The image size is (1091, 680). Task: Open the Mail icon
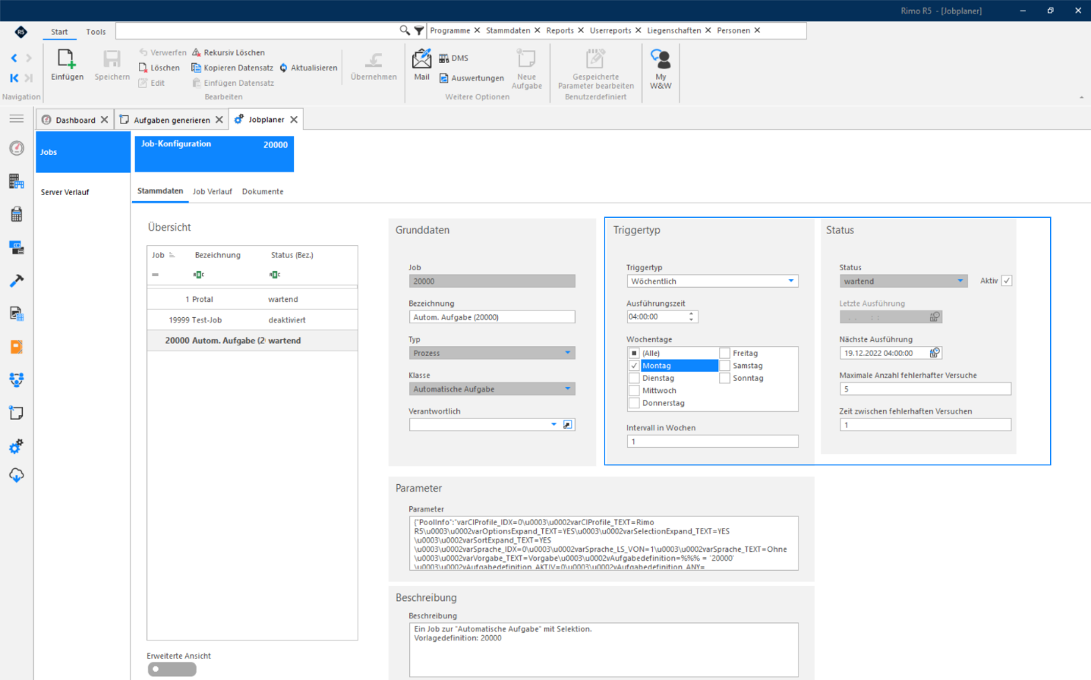pos(421,58)
